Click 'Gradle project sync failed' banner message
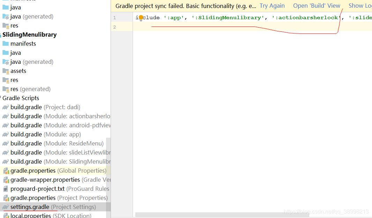This screenshot has height=218, width=372. [x=186, y=6]
